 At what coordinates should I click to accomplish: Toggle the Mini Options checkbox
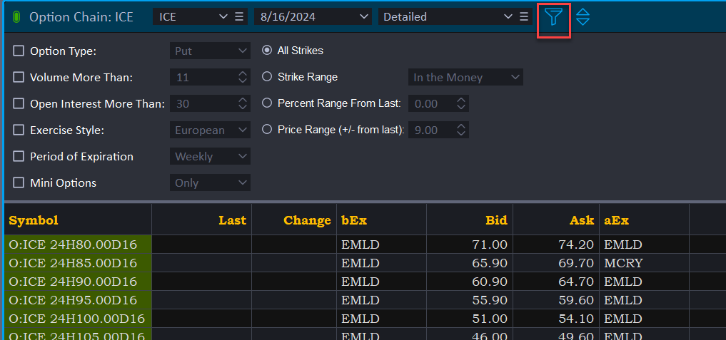[x=19, y=182]
